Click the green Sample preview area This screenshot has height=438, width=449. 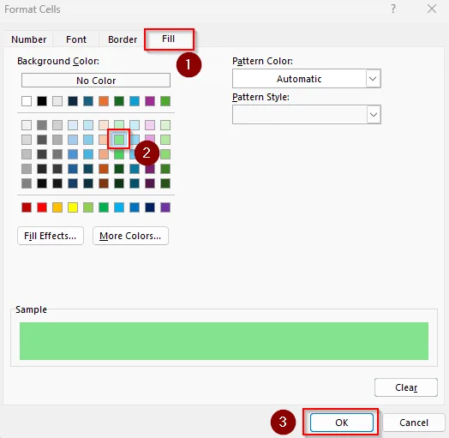[x=224, y=341]
